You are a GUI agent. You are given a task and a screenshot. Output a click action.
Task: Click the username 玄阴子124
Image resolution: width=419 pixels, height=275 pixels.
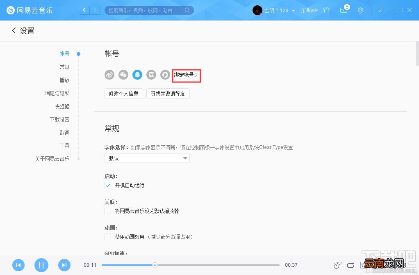click(276, 10)
